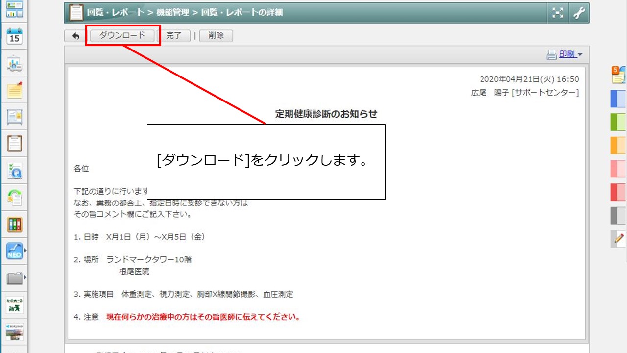
Task: Select the gray sticky note color
Action: click(619, 216)
